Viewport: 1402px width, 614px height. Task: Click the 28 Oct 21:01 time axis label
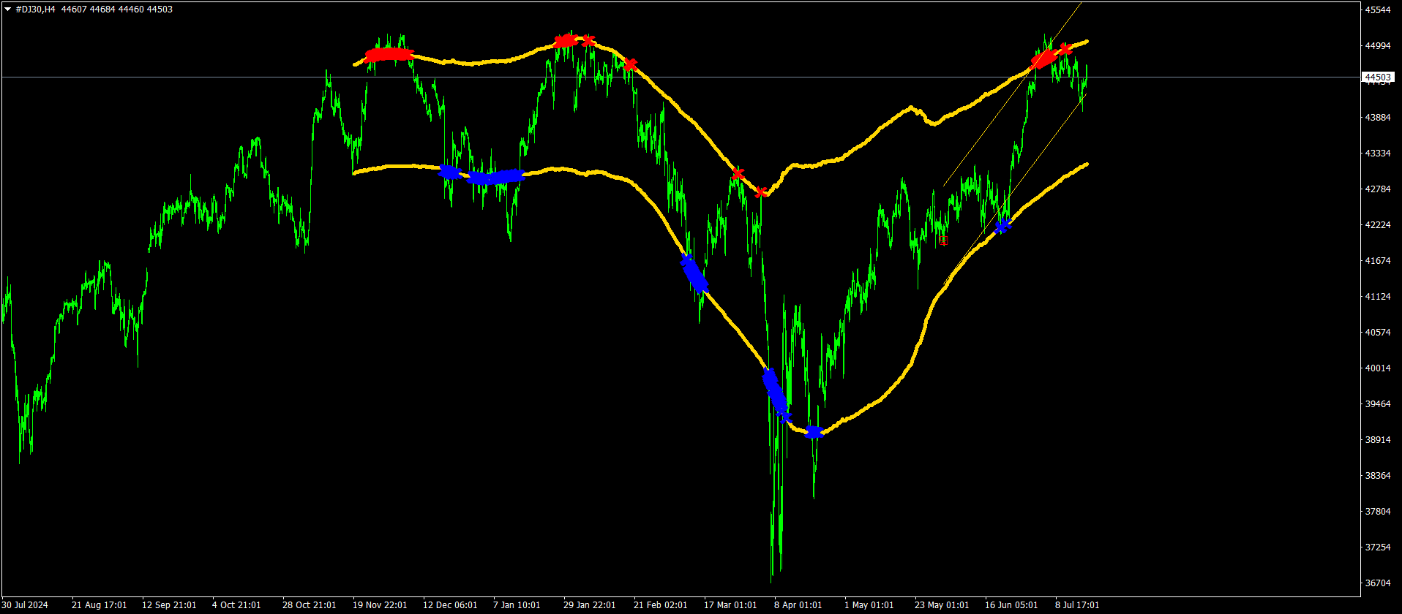310,605
